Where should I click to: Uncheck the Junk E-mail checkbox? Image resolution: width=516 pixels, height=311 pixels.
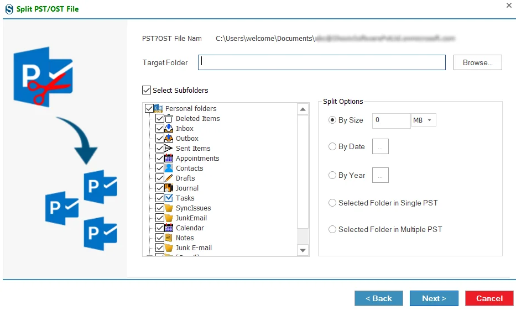click(x=160, y=247)
